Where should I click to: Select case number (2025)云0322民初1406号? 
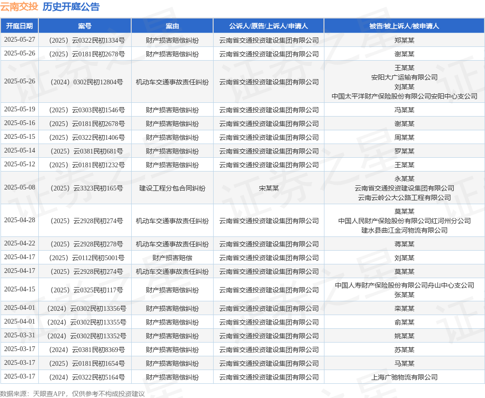point(87,137)
